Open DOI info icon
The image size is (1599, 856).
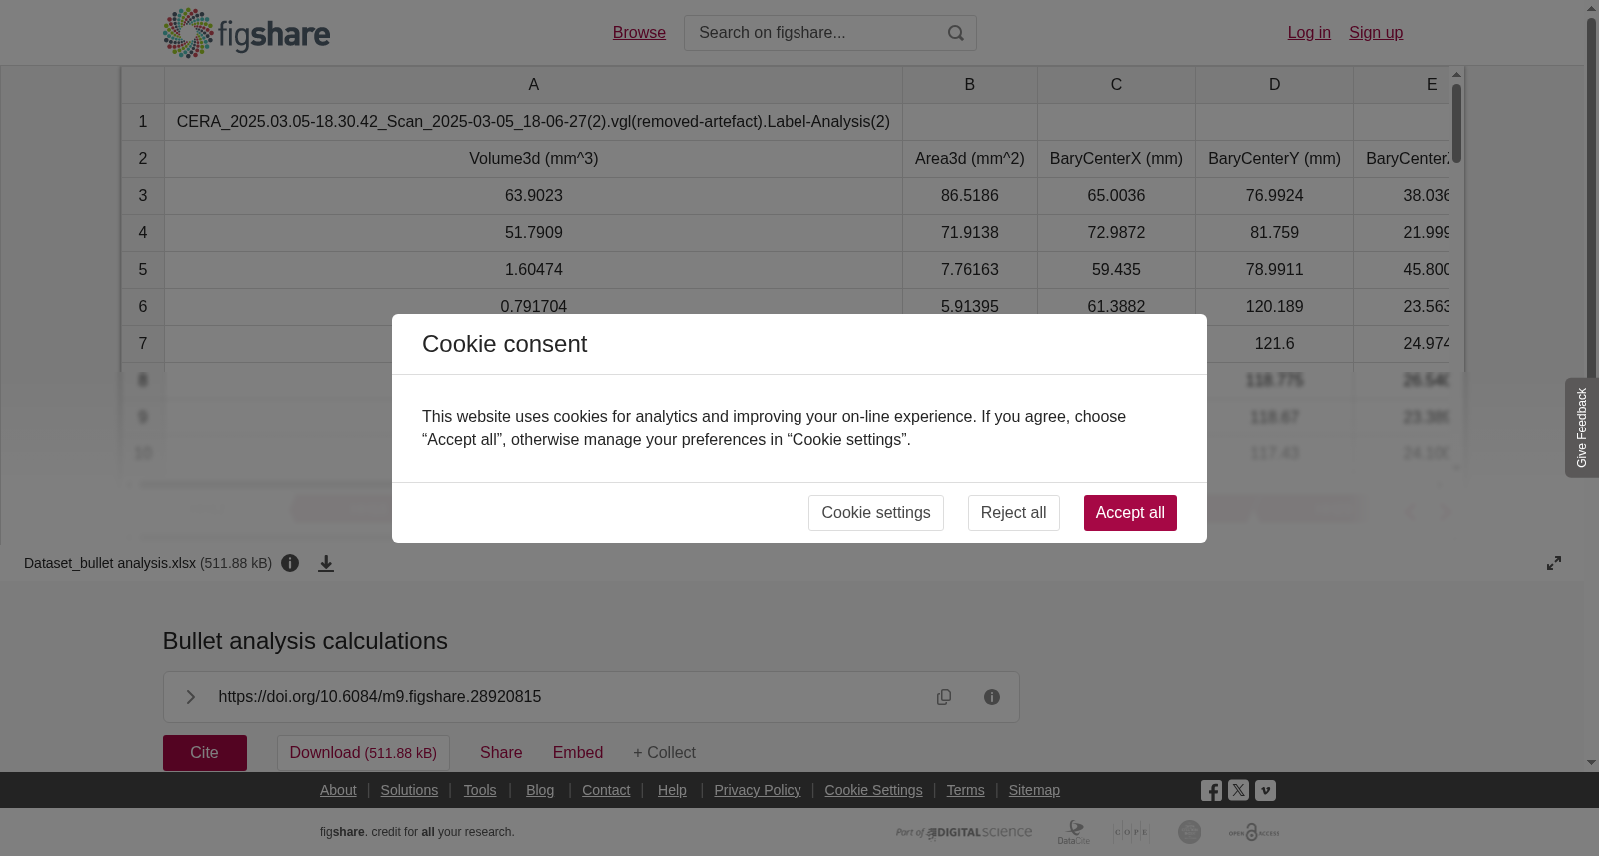[992, 697]
